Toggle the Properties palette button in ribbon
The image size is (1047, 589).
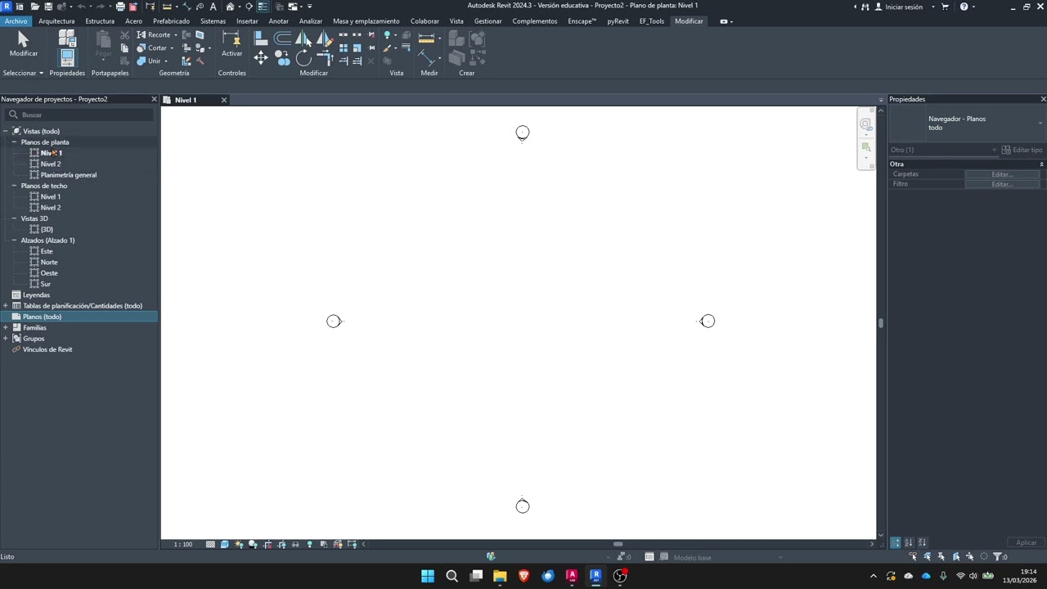coord(67,57)
